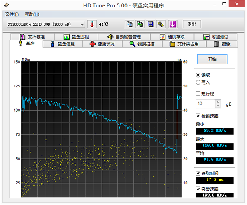Screen dimensions: 247x205
Task: Increase short stroke value with up arrow
Action: (x=218, y=102)
